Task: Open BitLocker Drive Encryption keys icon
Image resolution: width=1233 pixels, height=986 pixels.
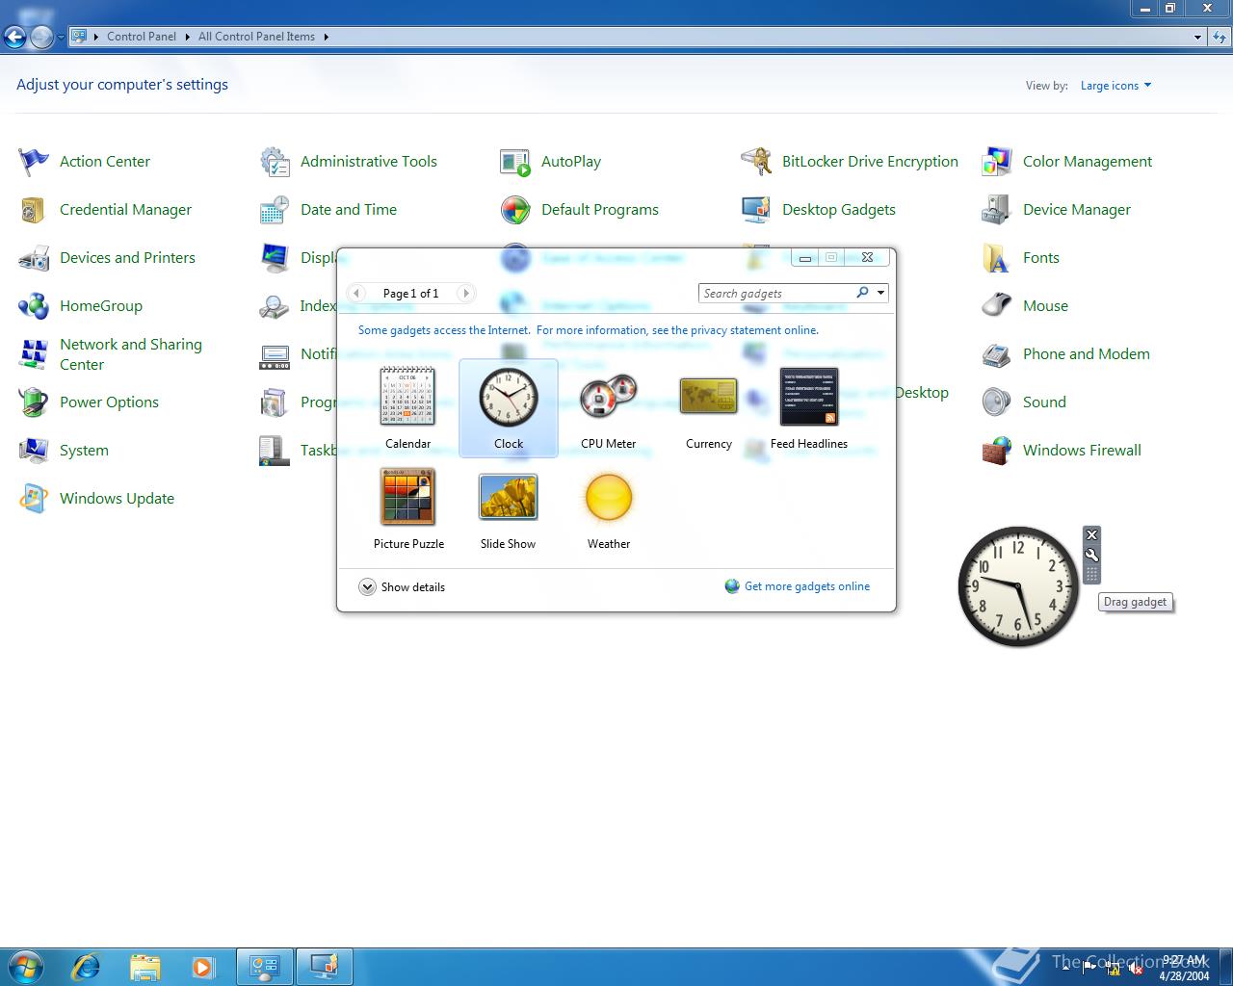Action: point(756,162)
